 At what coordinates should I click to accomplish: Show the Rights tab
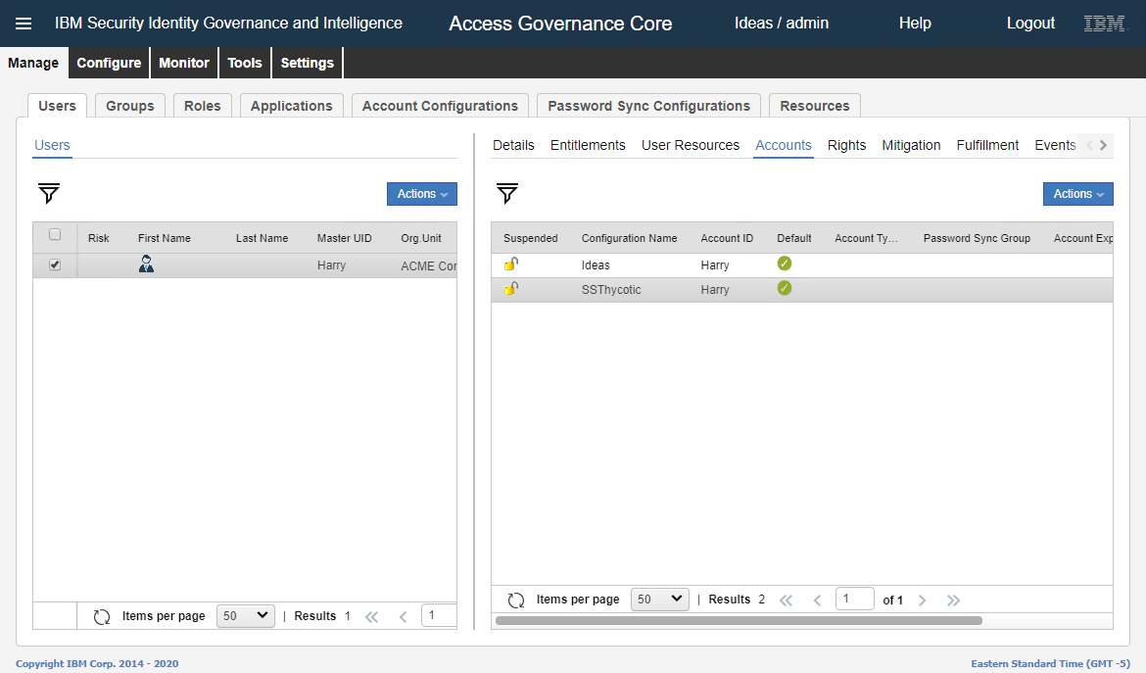[846, 145]
